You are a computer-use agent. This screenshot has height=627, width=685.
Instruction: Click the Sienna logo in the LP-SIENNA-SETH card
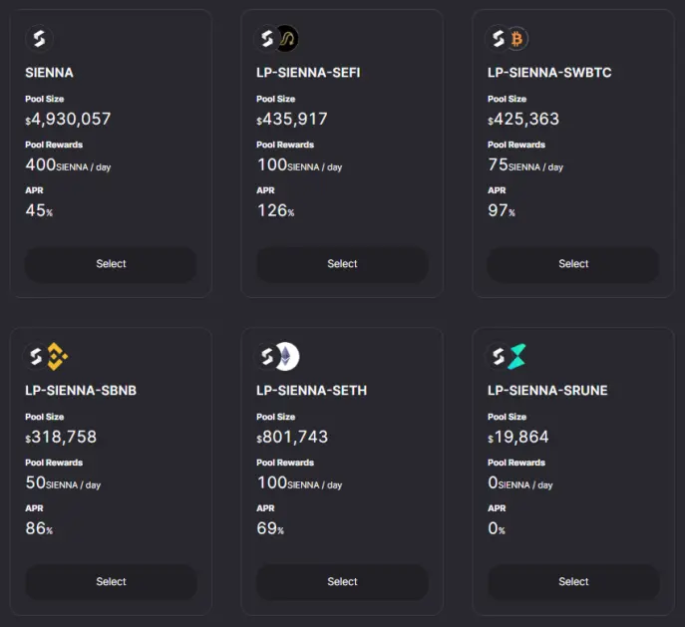267,356
